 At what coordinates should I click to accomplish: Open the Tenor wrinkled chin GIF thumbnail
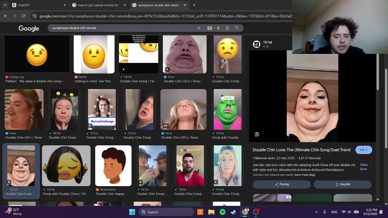(185, 54)
